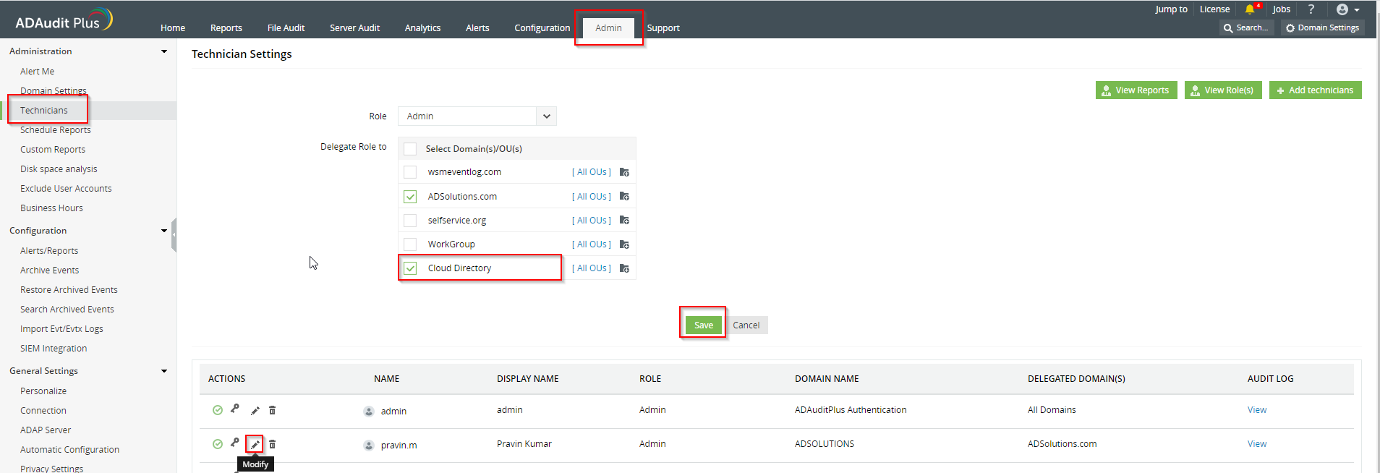
Task: Click All OUs link for Cloud Directory
Action: click(592, 268)
